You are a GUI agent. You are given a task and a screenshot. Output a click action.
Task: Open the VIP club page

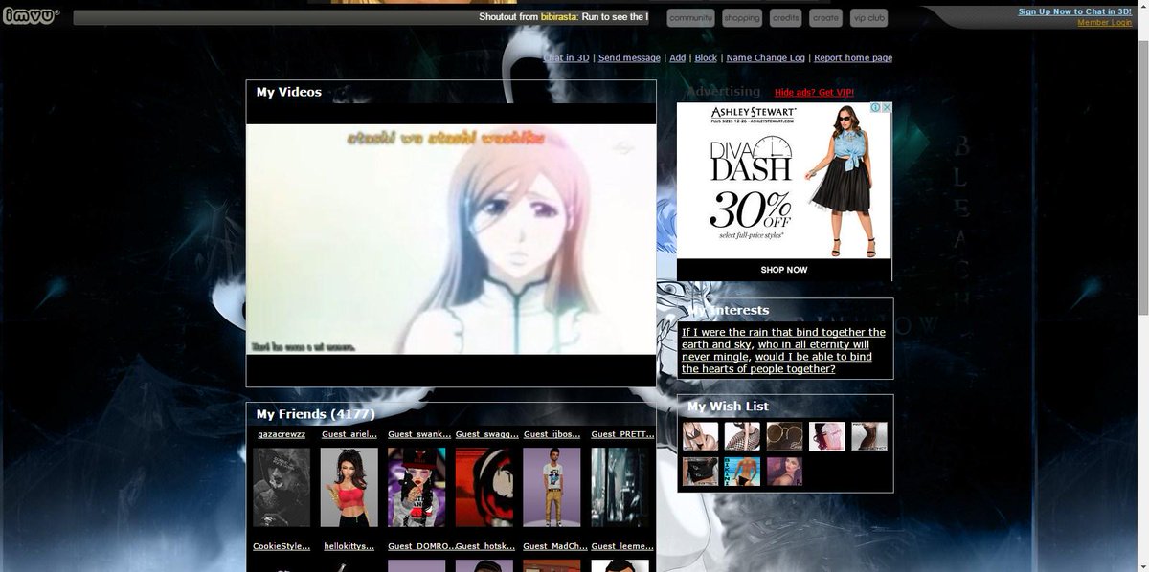pos(867,16)
